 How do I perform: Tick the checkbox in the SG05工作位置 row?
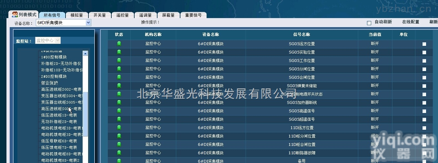424,61
